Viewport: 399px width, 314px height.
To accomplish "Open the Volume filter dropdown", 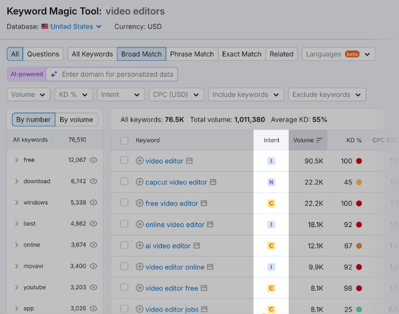I will (x=29, y=95).
